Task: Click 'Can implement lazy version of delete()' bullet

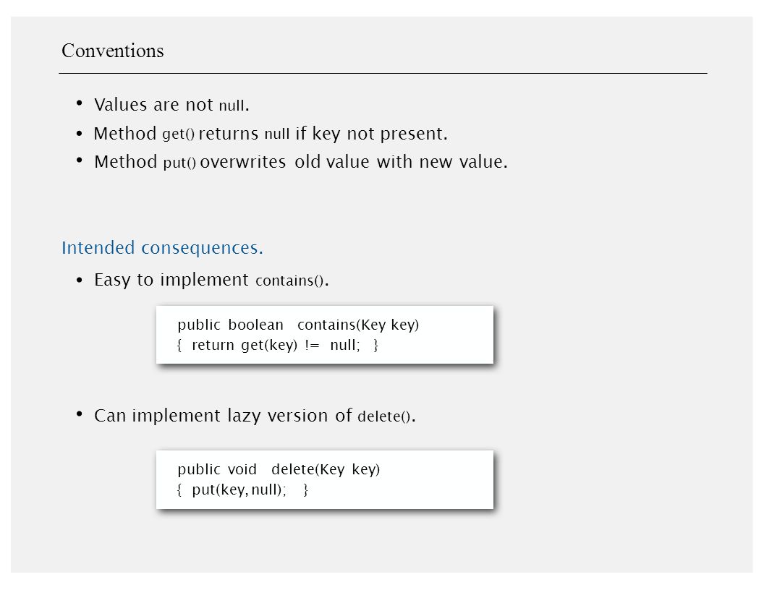Action: click(x=255, y=416)
